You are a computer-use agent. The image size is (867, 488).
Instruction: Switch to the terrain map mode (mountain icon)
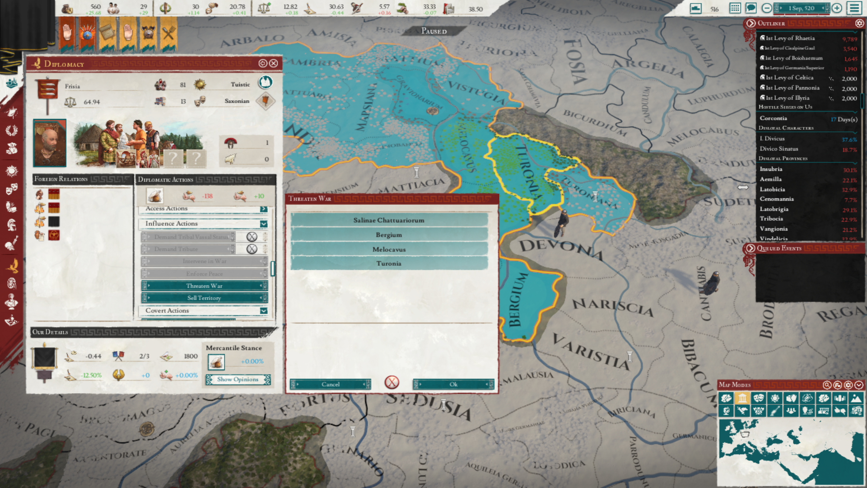(x=856, y=398)
